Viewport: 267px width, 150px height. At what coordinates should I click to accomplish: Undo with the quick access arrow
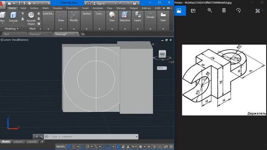[35, 3]
